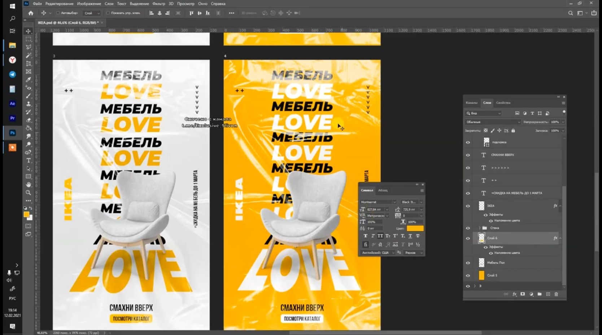The image size is (602, 335).
Task: Enable the Автовыбор checkbox
Action: tap(58, 13)
